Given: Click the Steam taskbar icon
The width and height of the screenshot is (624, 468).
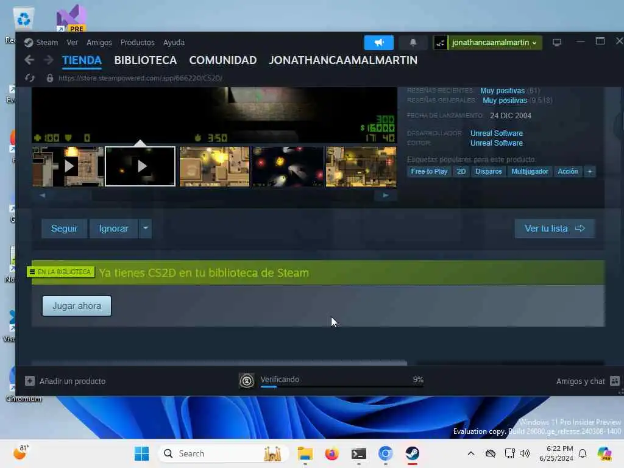Looking at the screenshot, I should click(413, 453).
